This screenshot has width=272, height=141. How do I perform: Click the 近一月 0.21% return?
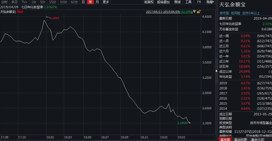tap(245, 41)
